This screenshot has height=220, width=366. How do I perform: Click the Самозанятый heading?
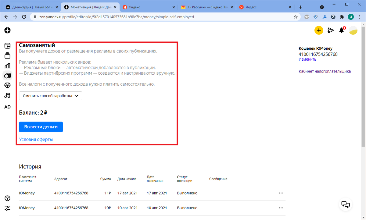pos(37,45)
